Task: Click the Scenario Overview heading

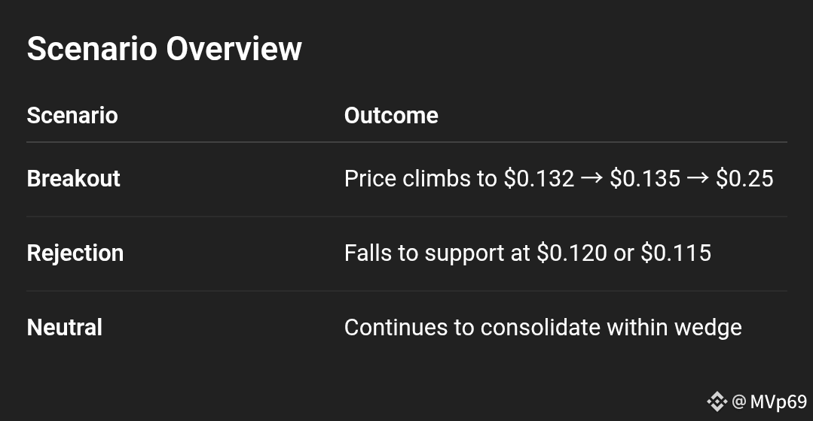Action: pyautogui.click(x=164, y=49)
